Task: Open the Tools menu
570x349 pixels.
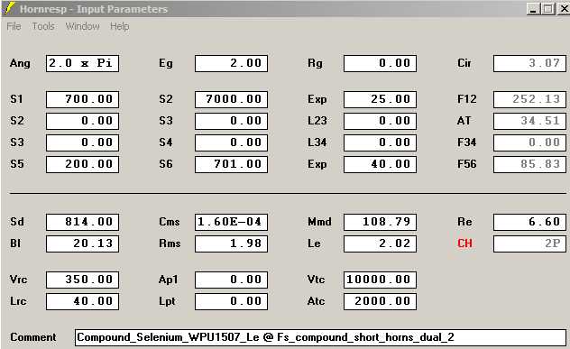Action: [x=43, y=26]
